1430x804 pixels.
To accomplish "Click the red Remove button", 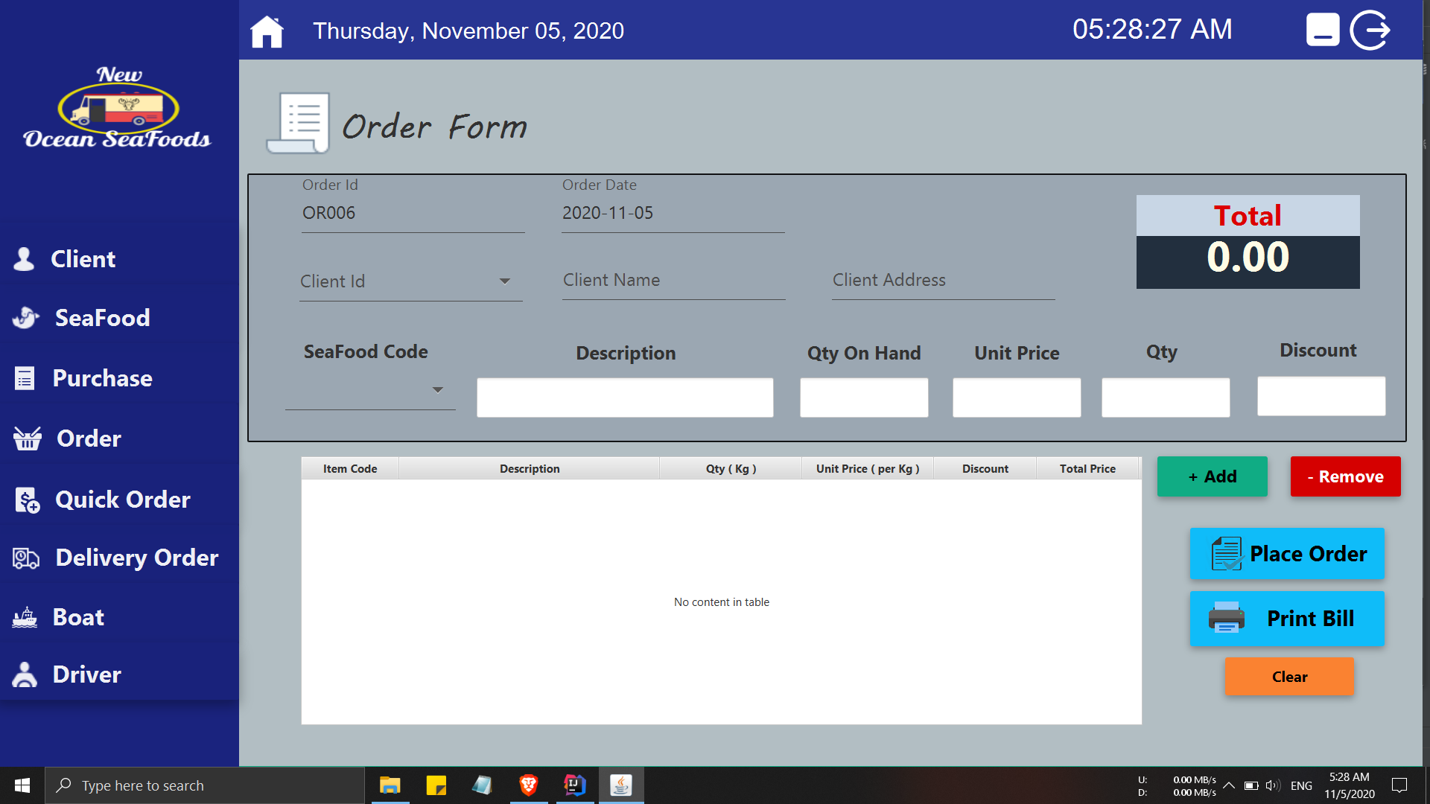I will click(x=1345, y=476).
